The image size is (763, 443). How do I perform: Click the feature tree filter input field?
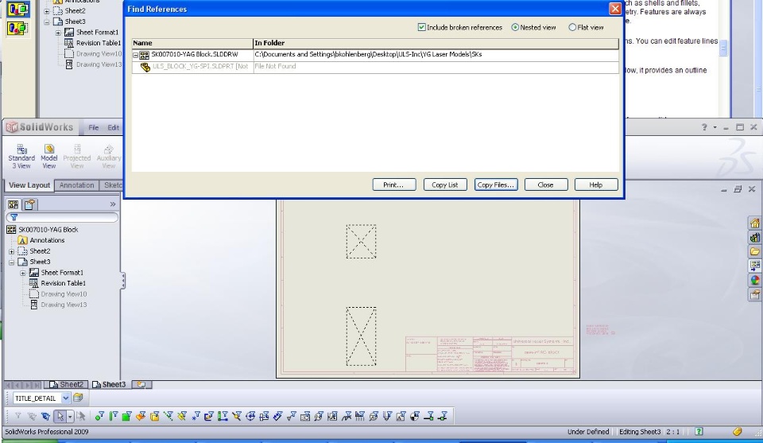(62, 217)
